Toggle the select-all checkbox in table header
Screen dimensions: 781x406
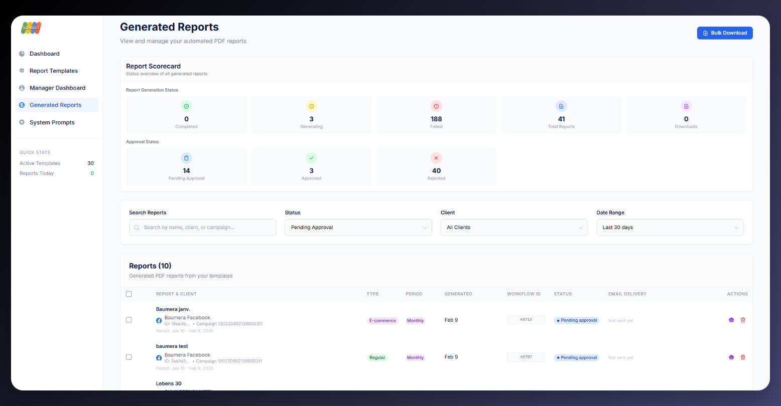pos(129,294)
